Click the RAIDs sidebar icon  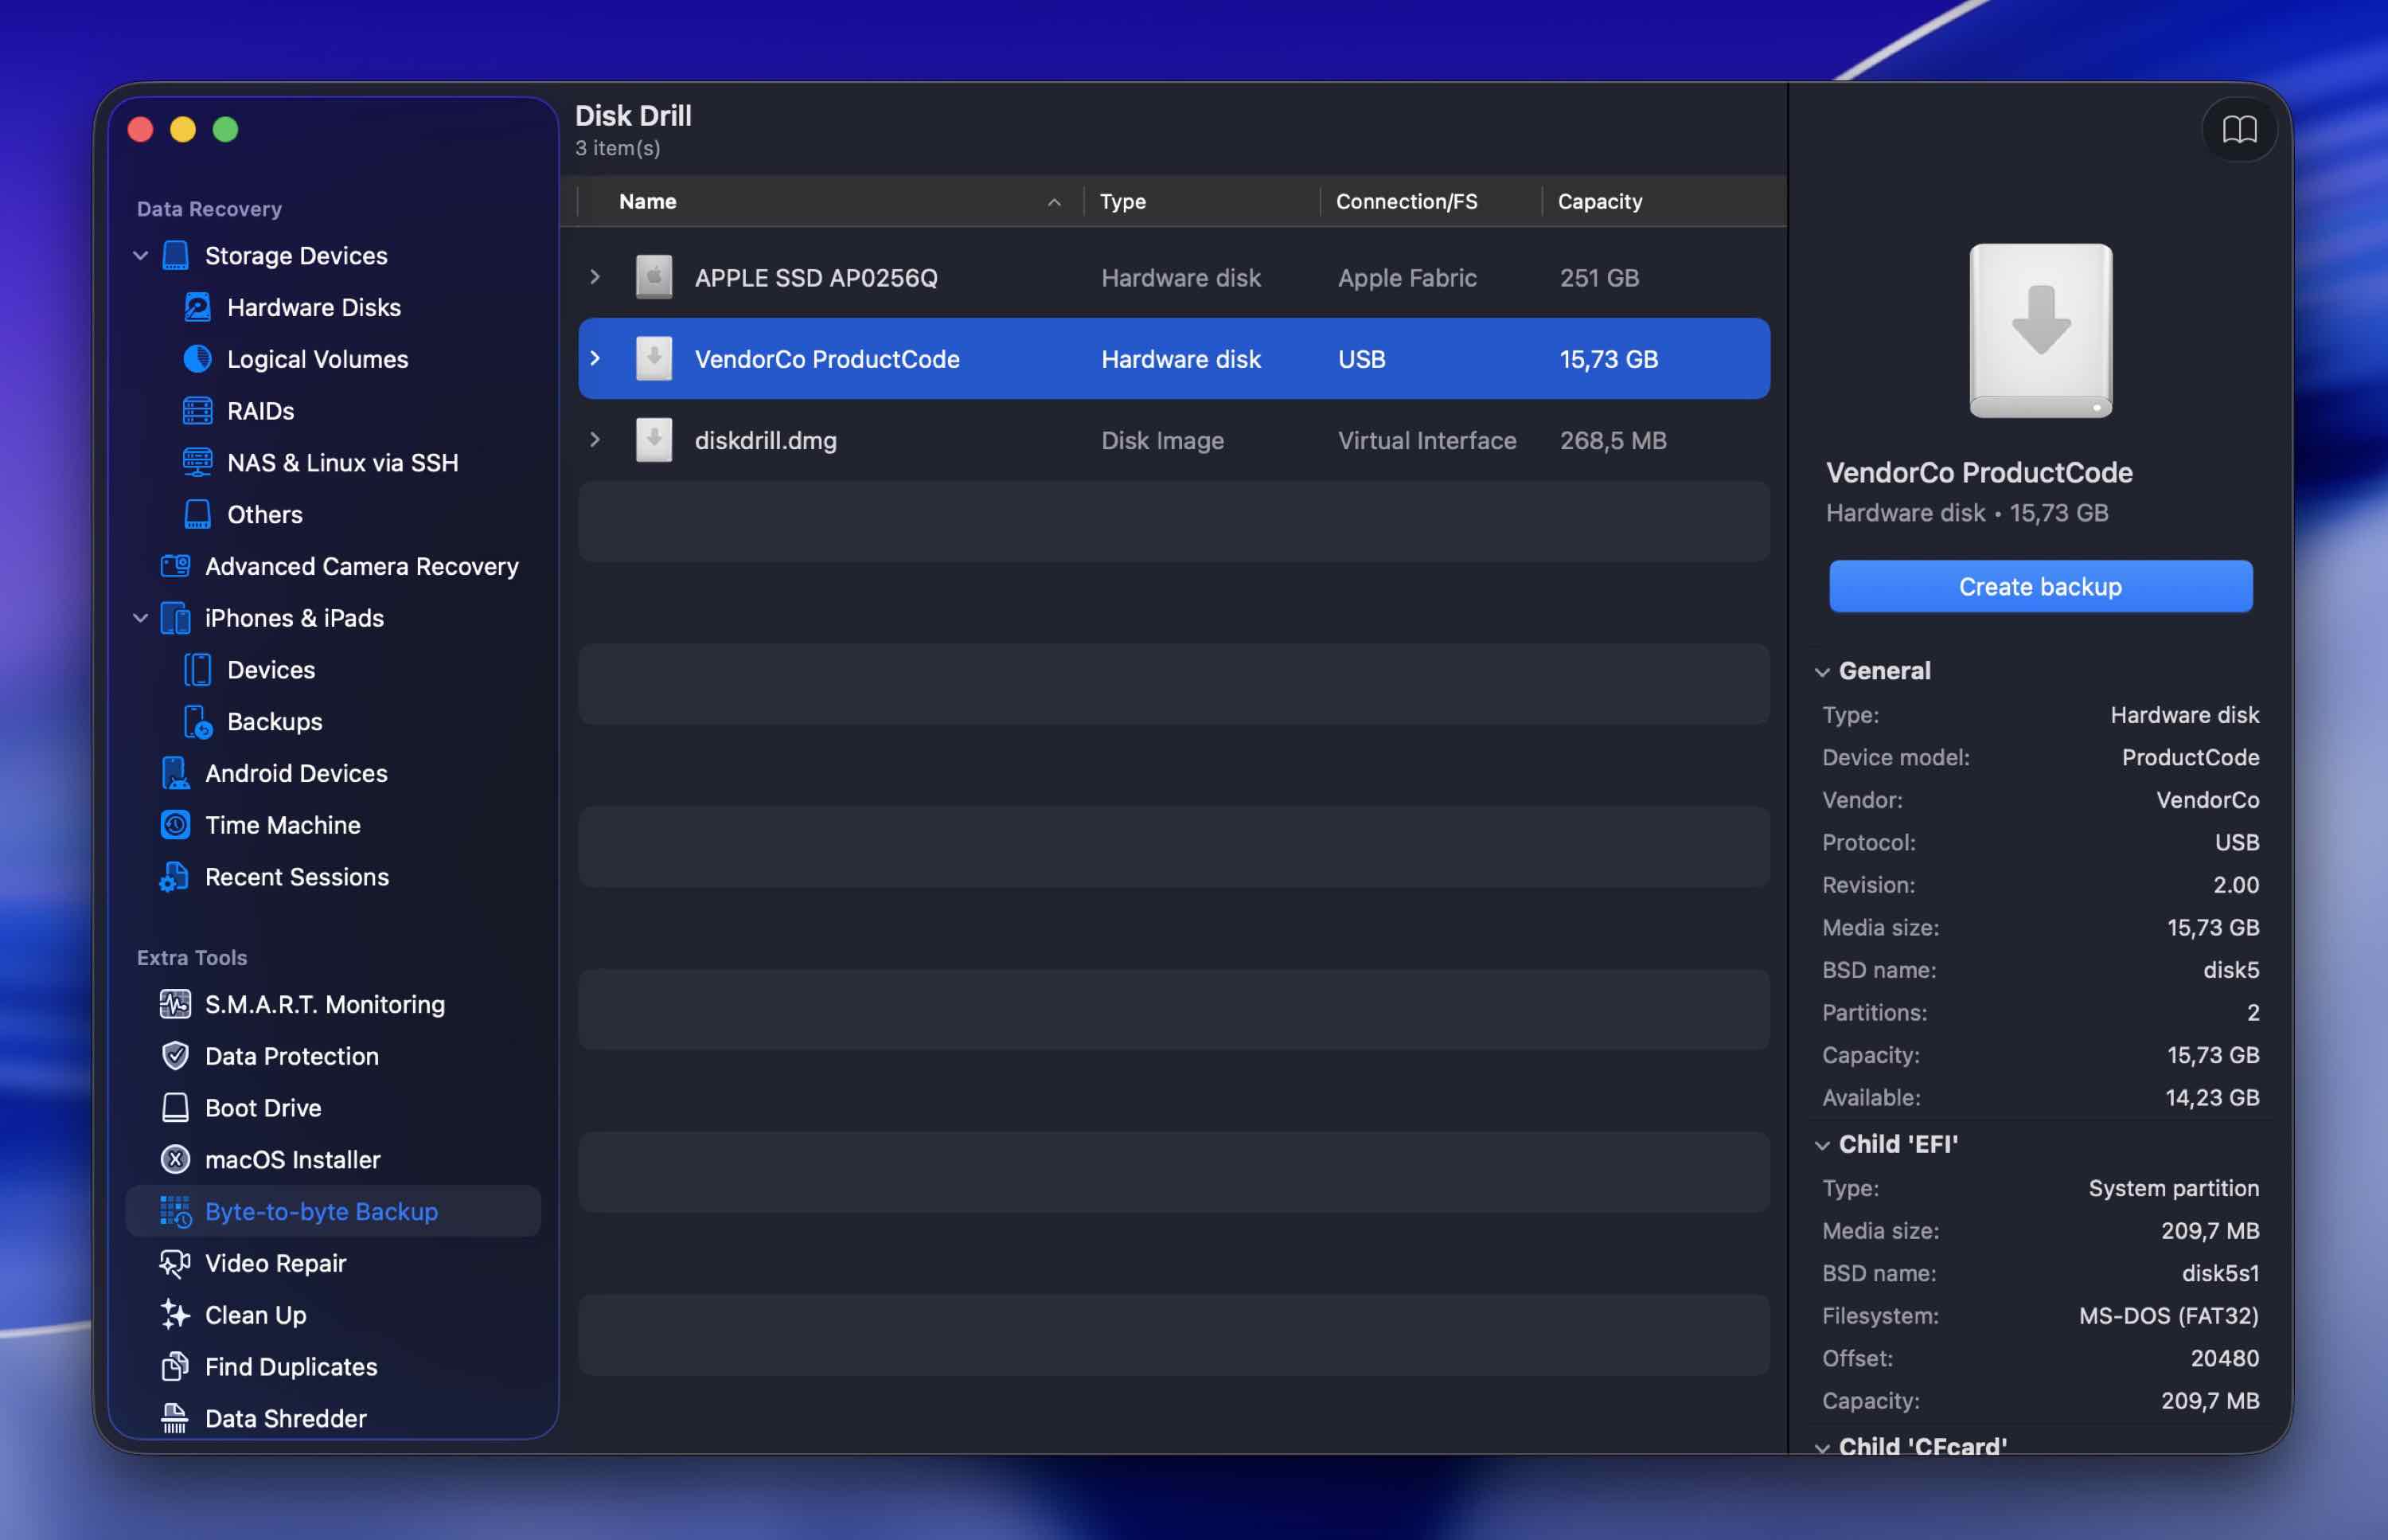coord(197,411)
